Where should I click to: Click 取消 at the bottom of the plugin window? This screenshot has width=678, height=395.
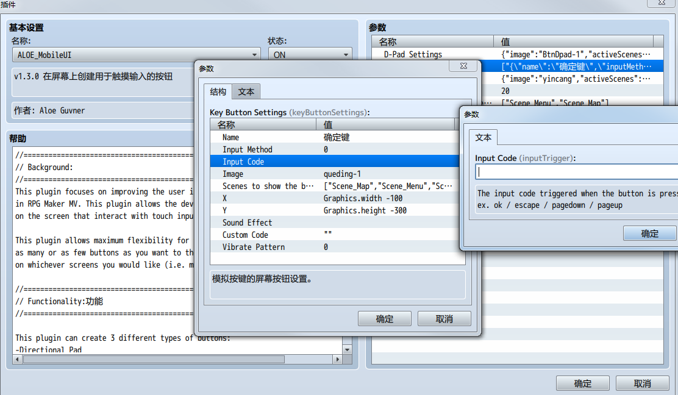(642, 383)
